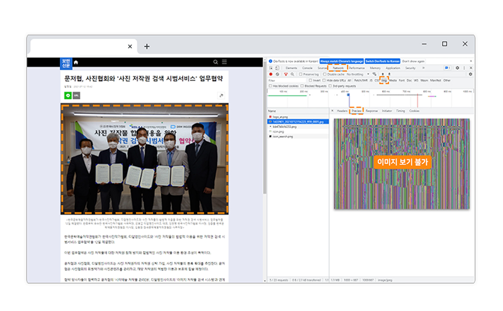Image resolution: width=503 pixels, height=311 pixels.
Task: Open the network search magnifier icon
Action: [292, 74]
